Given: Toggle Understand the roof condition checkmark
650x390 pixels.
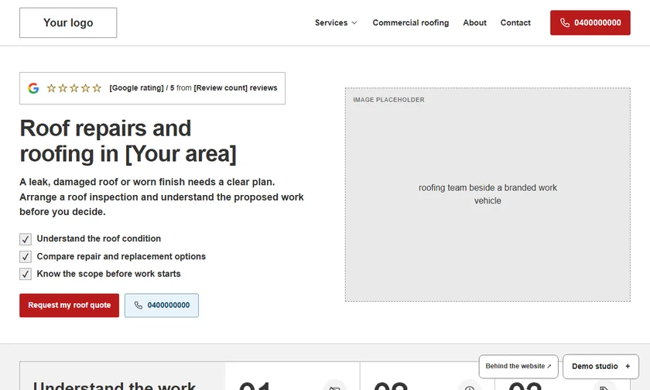Looking at the screenshot, I should 26,239.
